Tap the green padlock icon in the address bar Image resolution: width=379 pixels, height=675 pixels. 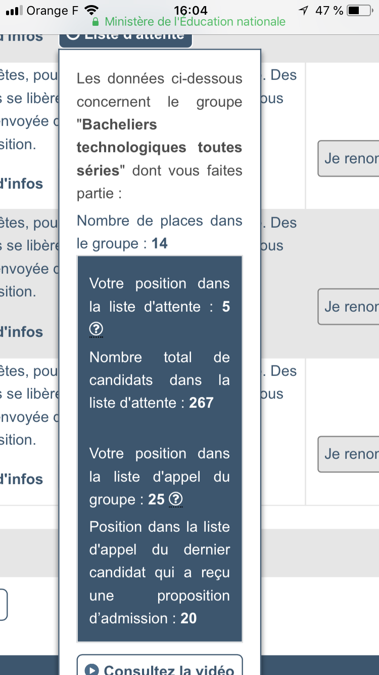96,22
